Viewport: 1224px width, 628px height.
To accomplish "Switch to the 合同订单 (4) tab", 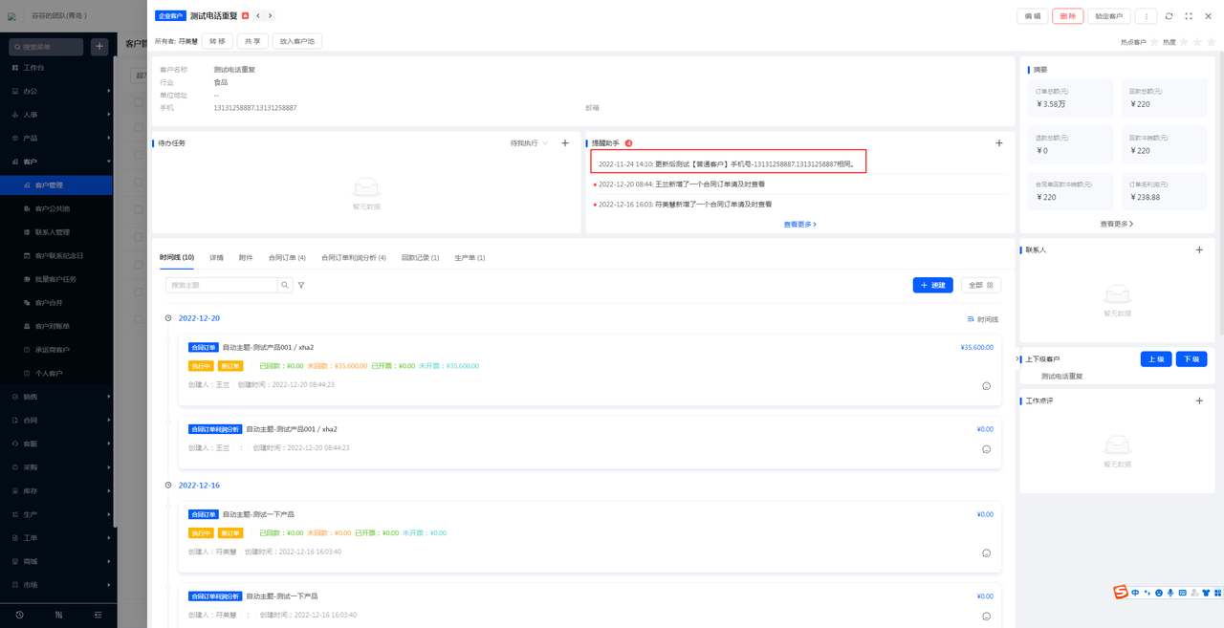I will [287, 258].
